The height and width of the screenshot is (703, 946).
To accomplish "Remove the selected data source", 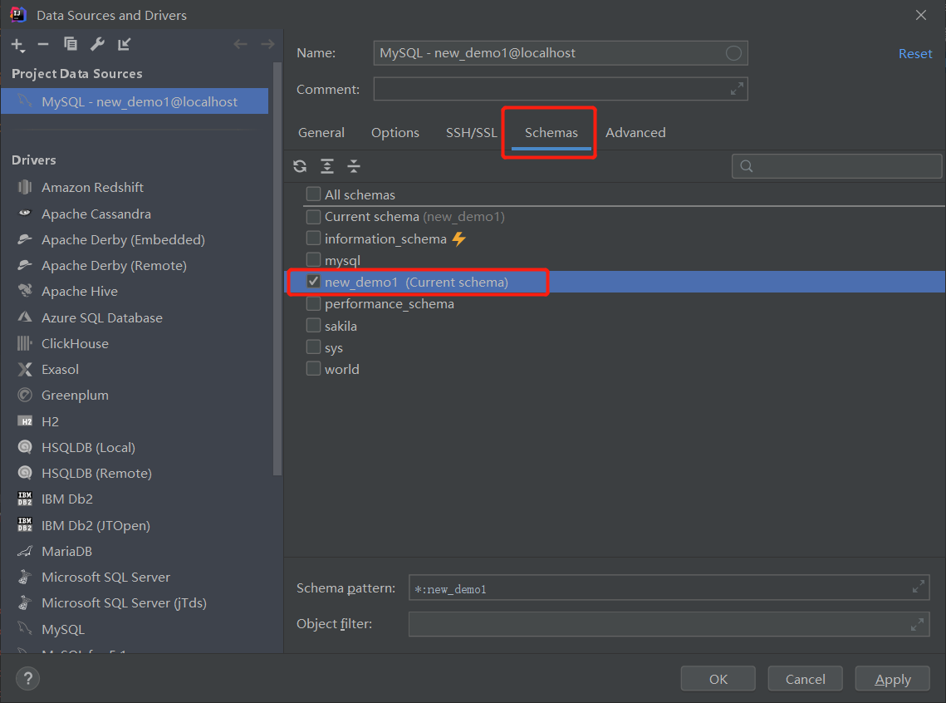I will coord(43,45).
